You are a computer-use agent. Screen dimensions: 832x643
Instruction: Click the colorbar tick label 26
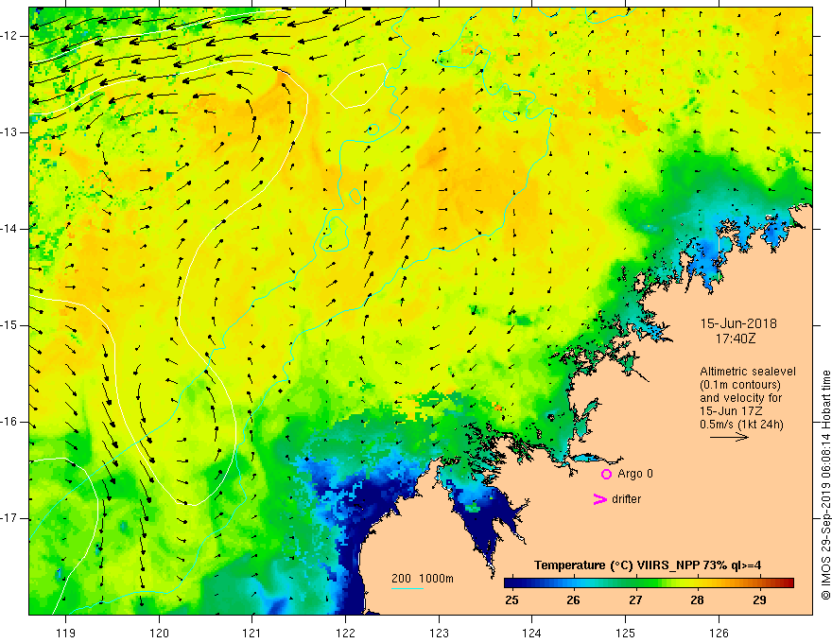(573, 600)
